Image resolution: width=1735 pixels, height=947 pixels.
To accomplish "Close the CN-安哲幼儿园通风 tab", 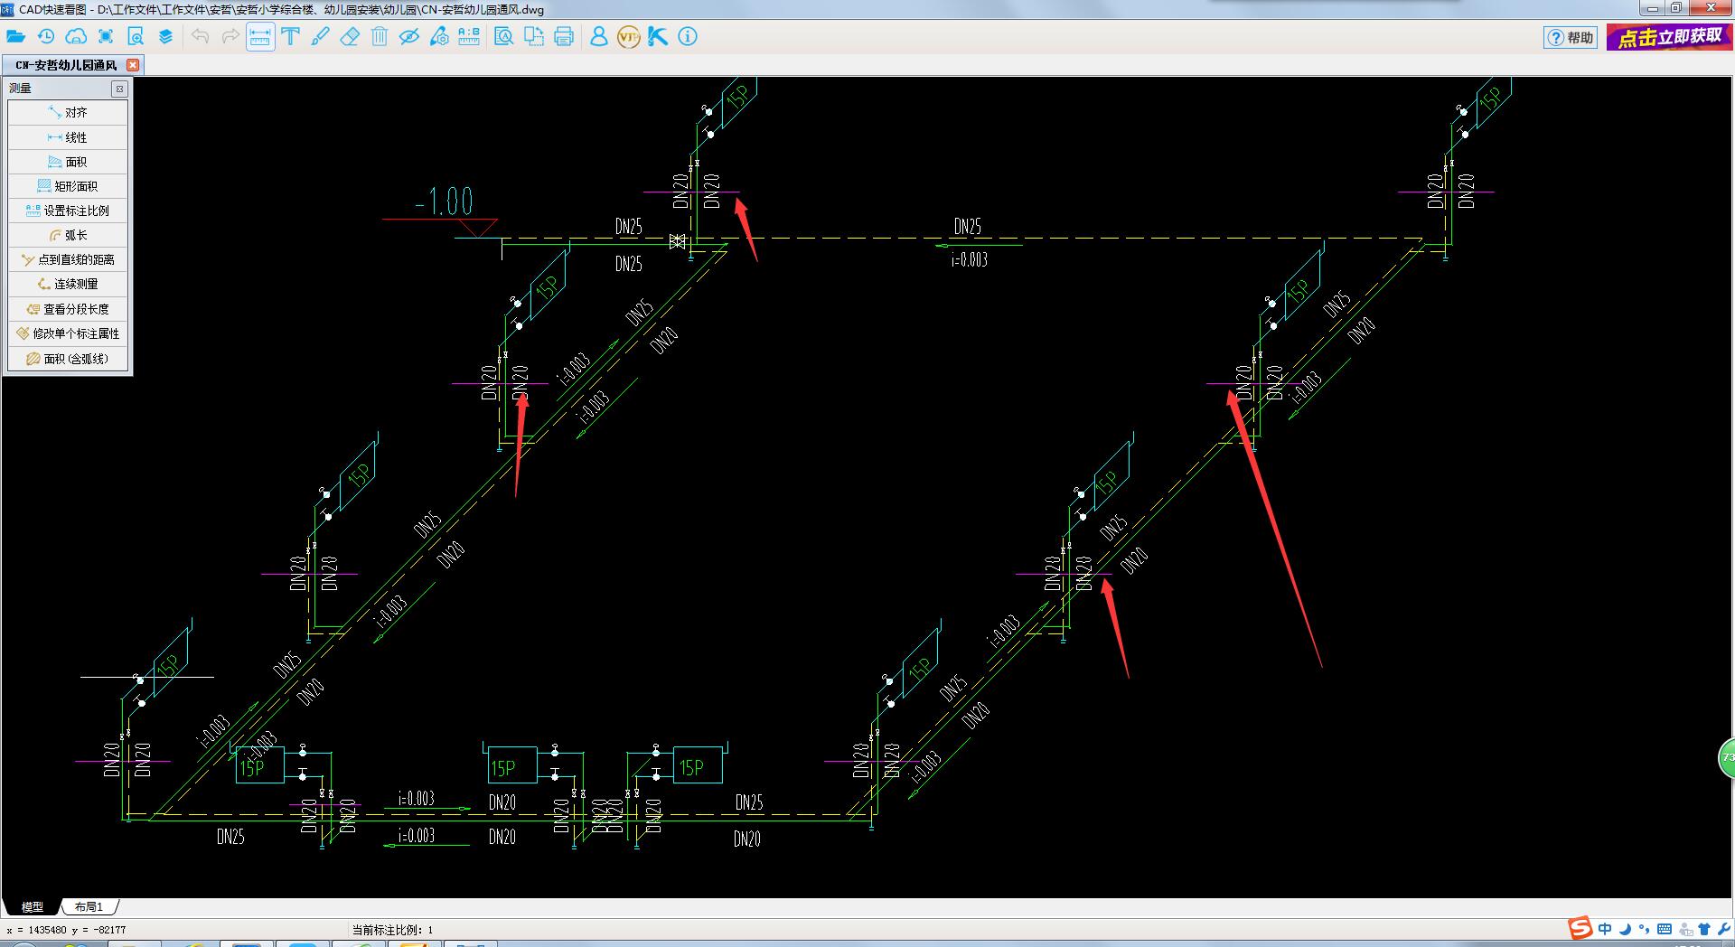I will [133, 65].
